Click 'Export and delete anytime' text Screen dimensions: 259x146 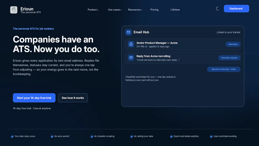[186, 136]
